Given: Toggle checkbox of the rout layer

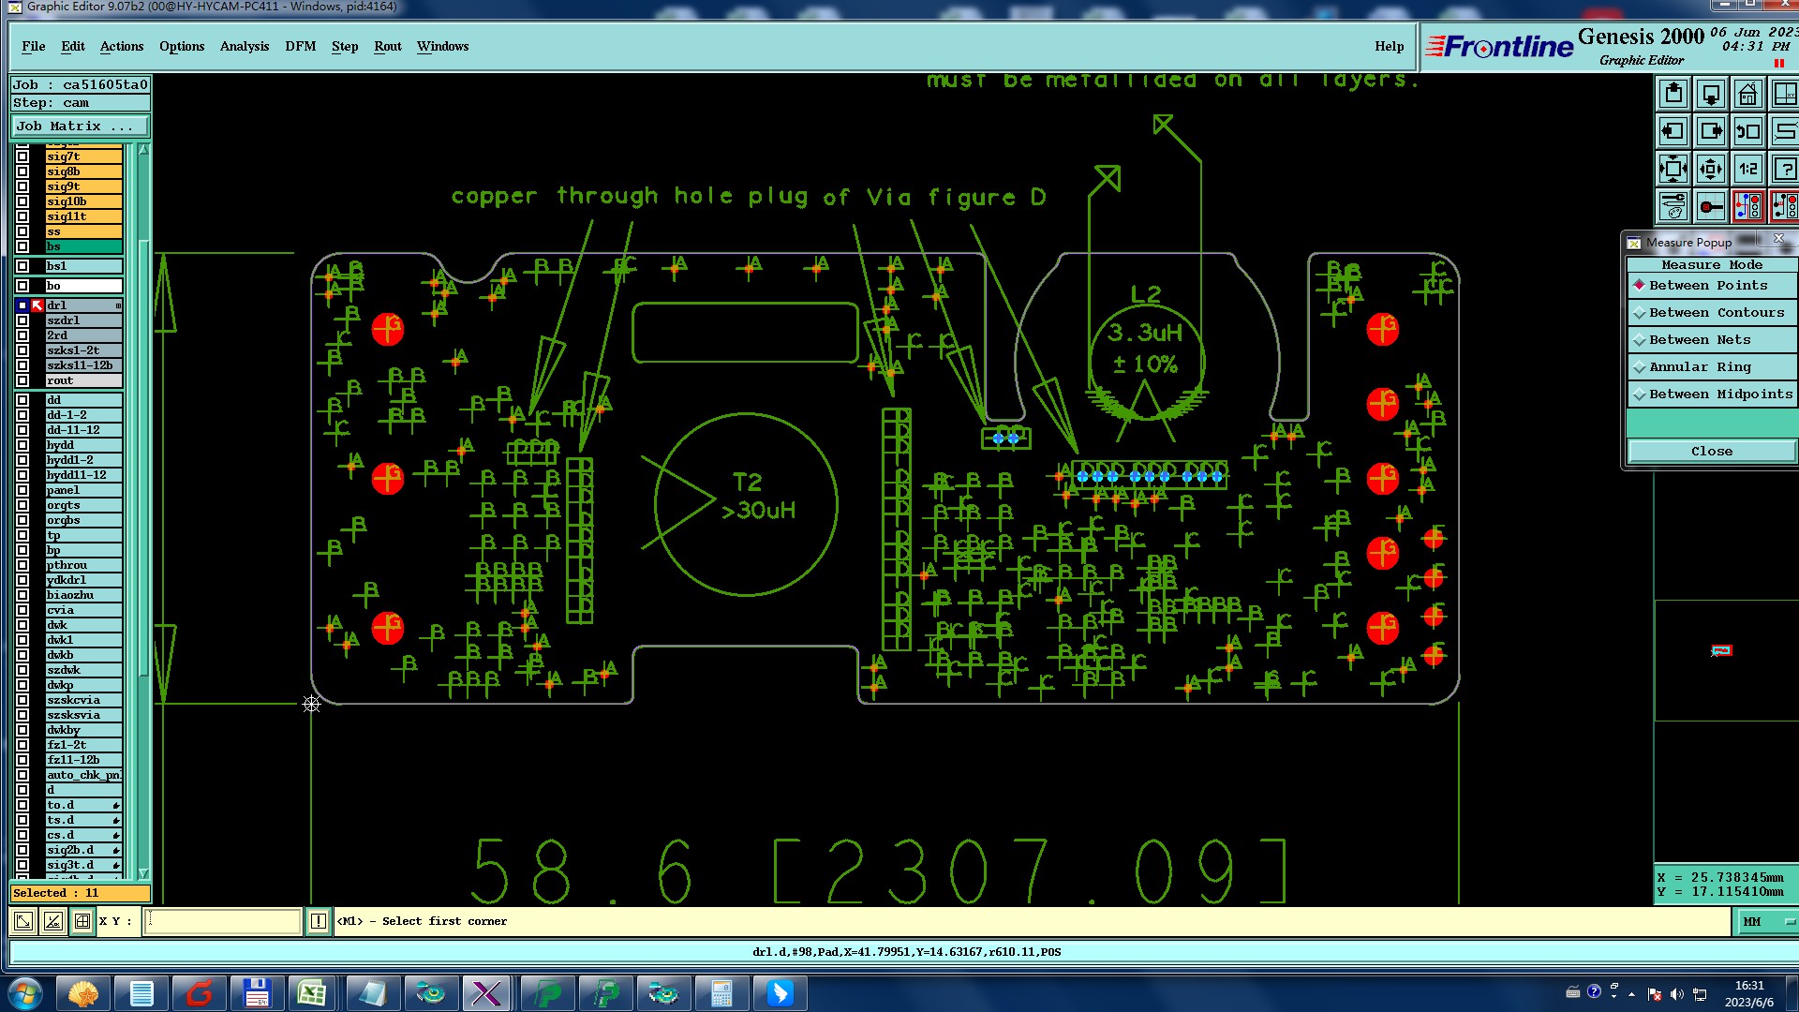Looking at the screenshot, I should (x=22, y=380).
